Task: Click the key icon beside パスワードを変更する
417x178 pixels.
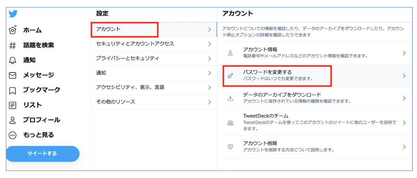Action: pos(230,76)
